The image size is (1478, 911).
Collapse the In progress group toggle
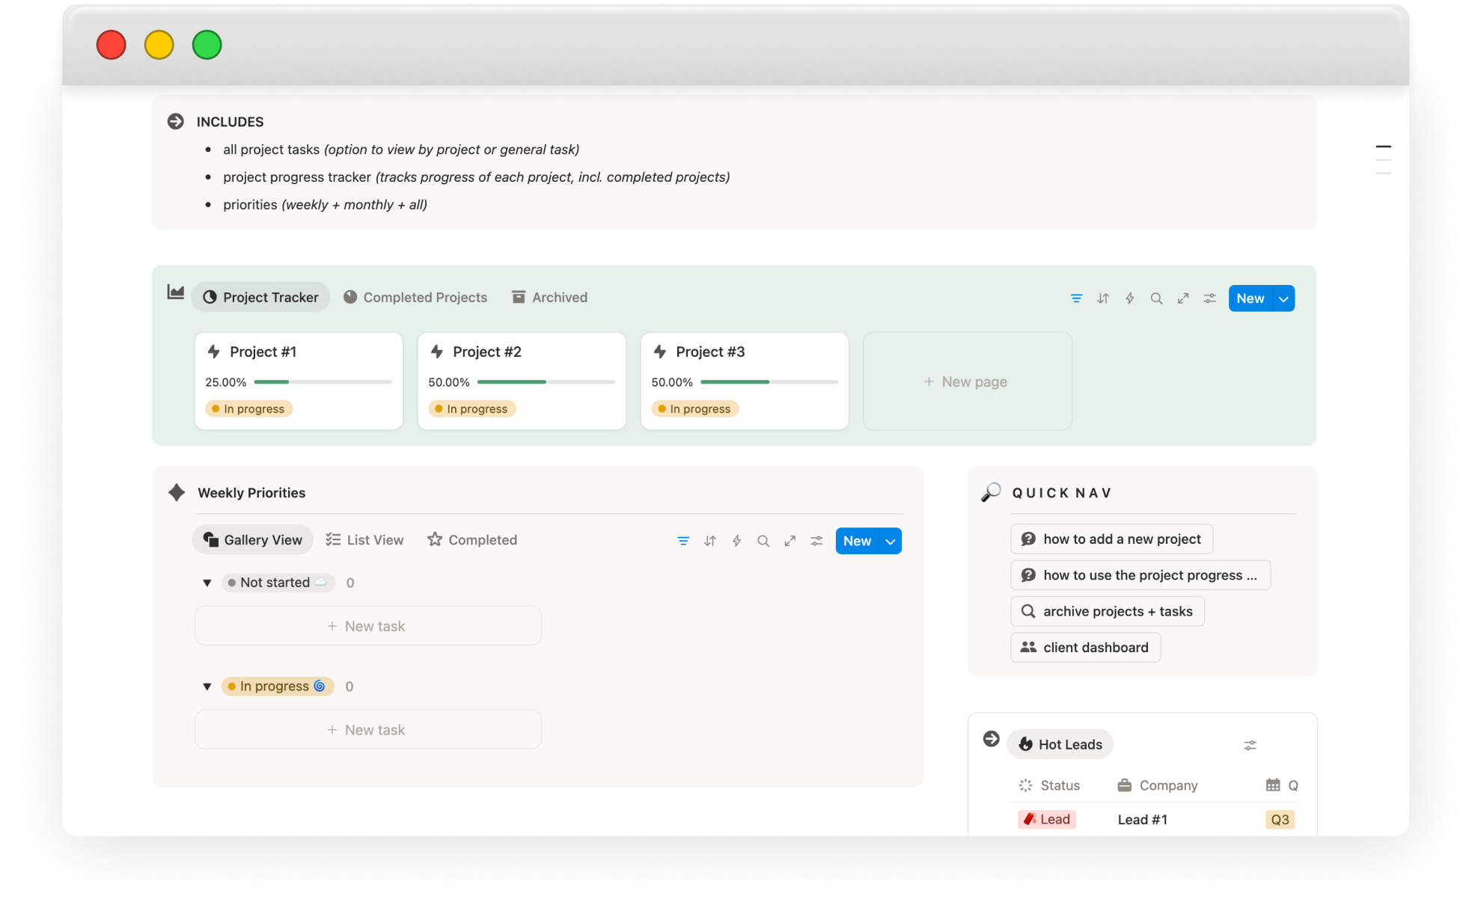click(x=207, y=687)
